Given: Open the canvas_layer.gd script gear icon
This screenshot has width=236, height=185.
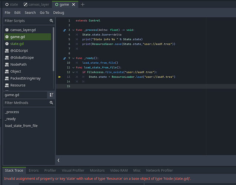Looking at the screenshot, I should tap(7, 30).
